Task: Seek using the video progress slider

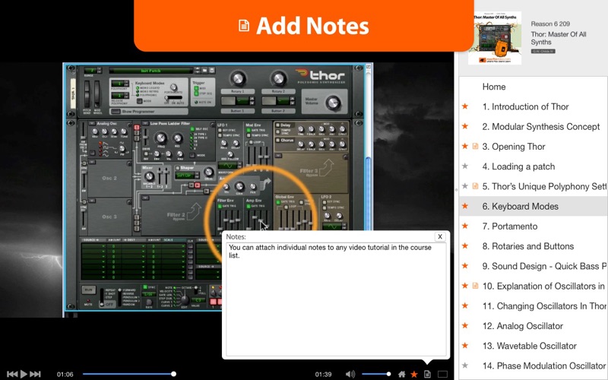Action: 128,374
